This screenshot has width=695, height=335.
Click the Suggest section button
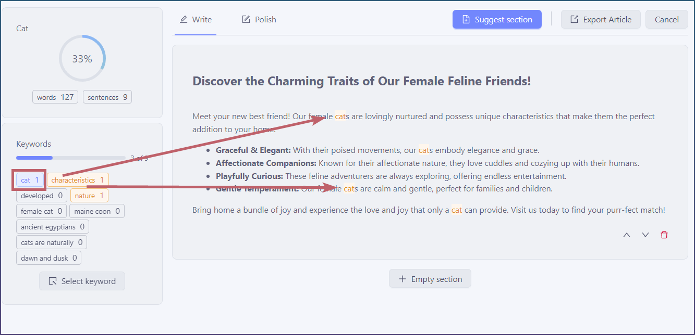coord(497,20)
